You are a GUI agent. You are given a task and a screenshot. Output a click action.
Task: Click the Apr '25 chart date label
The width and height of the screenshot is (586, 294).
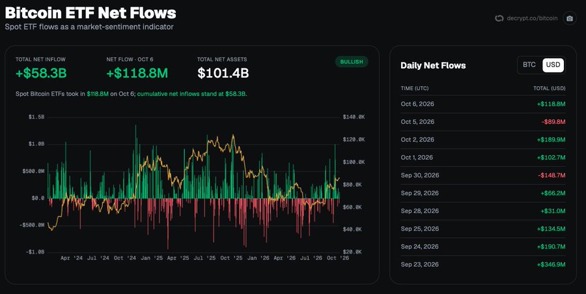tap(178, 258)
